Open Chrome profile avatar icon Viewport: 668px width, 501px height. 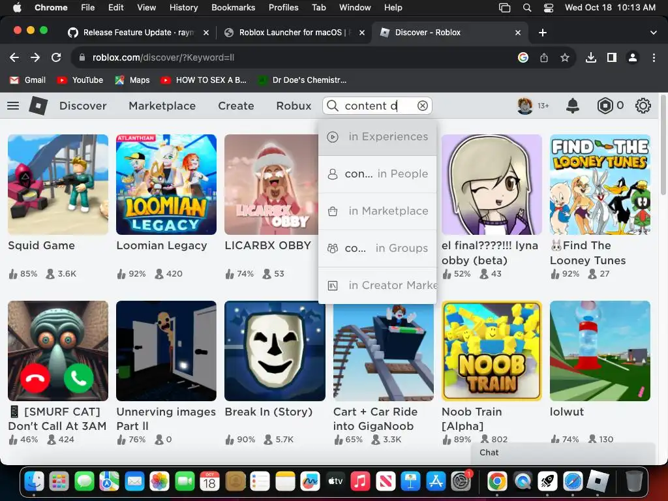(x=633, y=57)
